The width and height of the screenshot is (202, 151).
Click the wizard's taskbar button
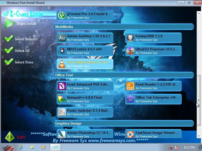(55, 147)
